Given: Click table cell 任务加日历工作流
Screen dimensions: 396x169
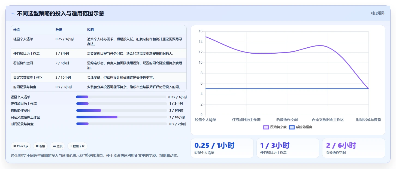Looking at the screenshot, I should point(26,53).
